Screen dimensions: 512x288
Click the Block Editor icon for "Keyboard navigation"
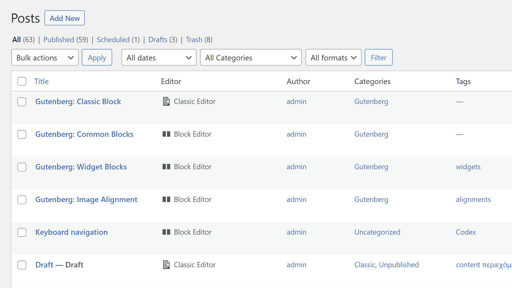[x=166, y=232]
